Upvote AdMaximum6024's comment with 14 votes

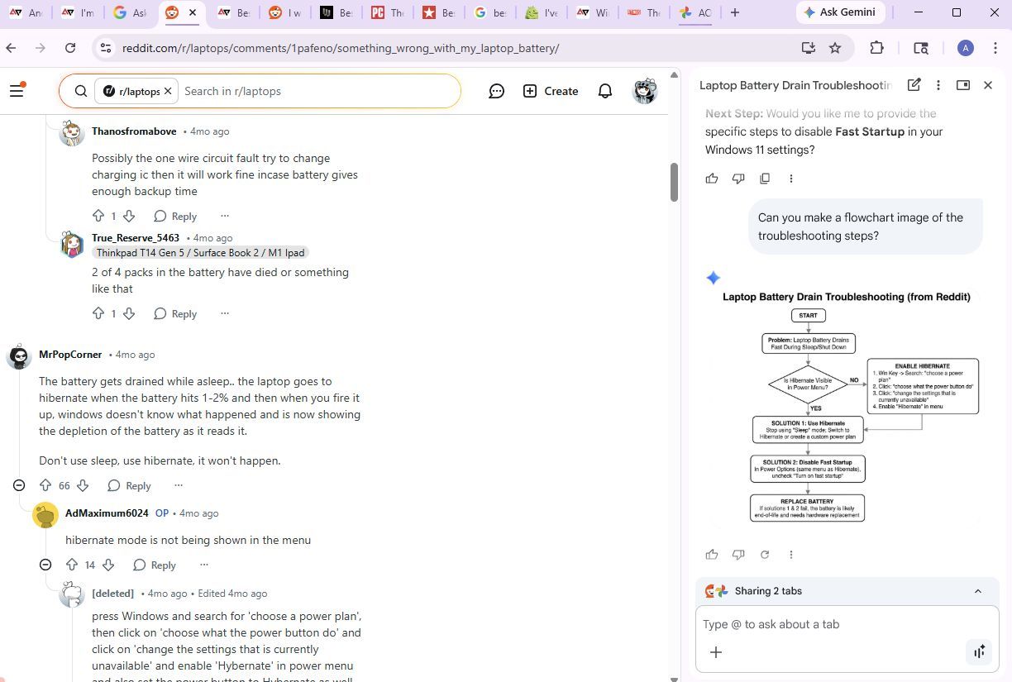[x=72, y=565]
